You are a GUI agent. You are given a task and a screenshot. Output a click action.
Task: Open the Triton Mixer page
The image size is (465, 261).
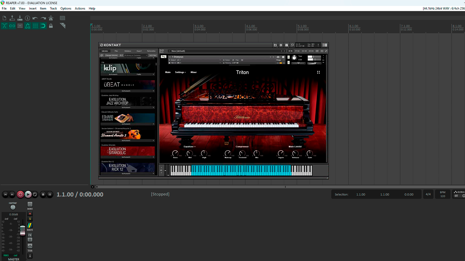pyautogui.click(x=193, y=72)
